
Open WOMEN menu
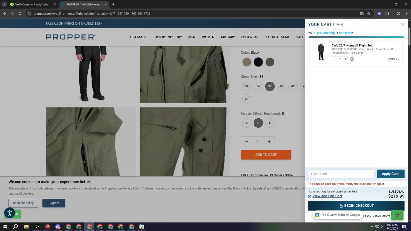tap(208, 37)
